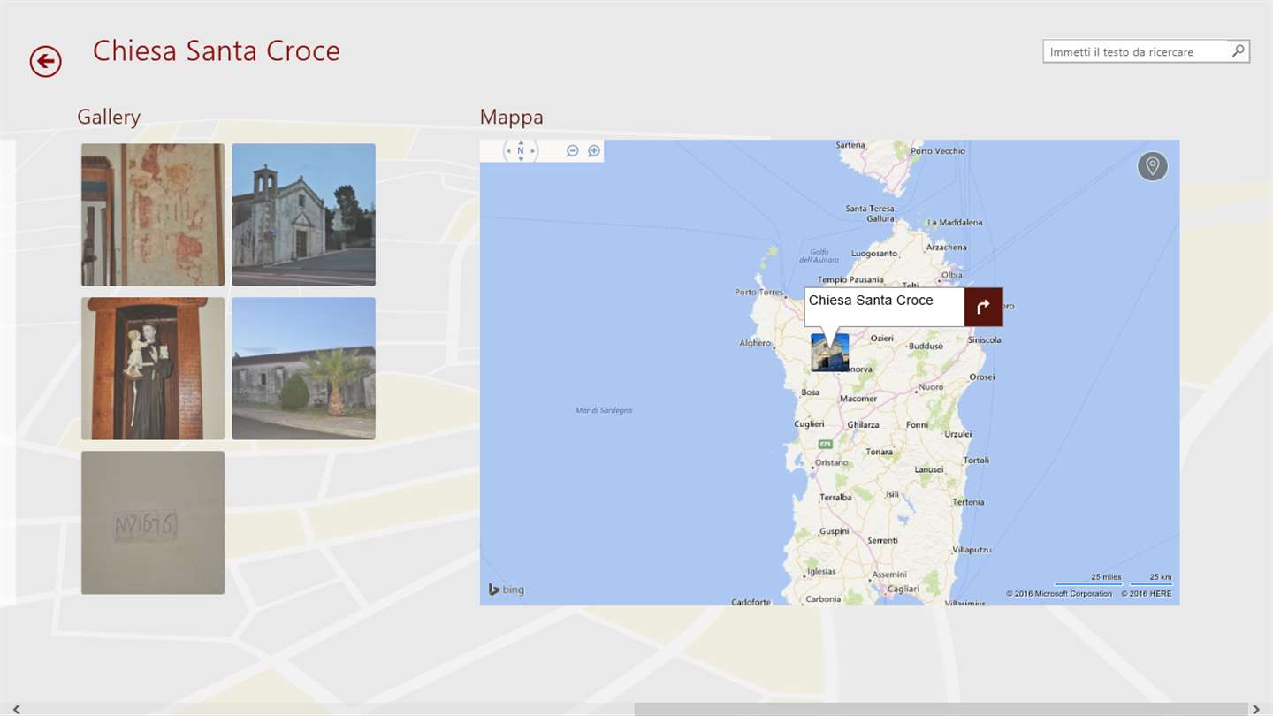Go back with the red arrow button
Screen dimensions: 1273x716
click(45, 61)
